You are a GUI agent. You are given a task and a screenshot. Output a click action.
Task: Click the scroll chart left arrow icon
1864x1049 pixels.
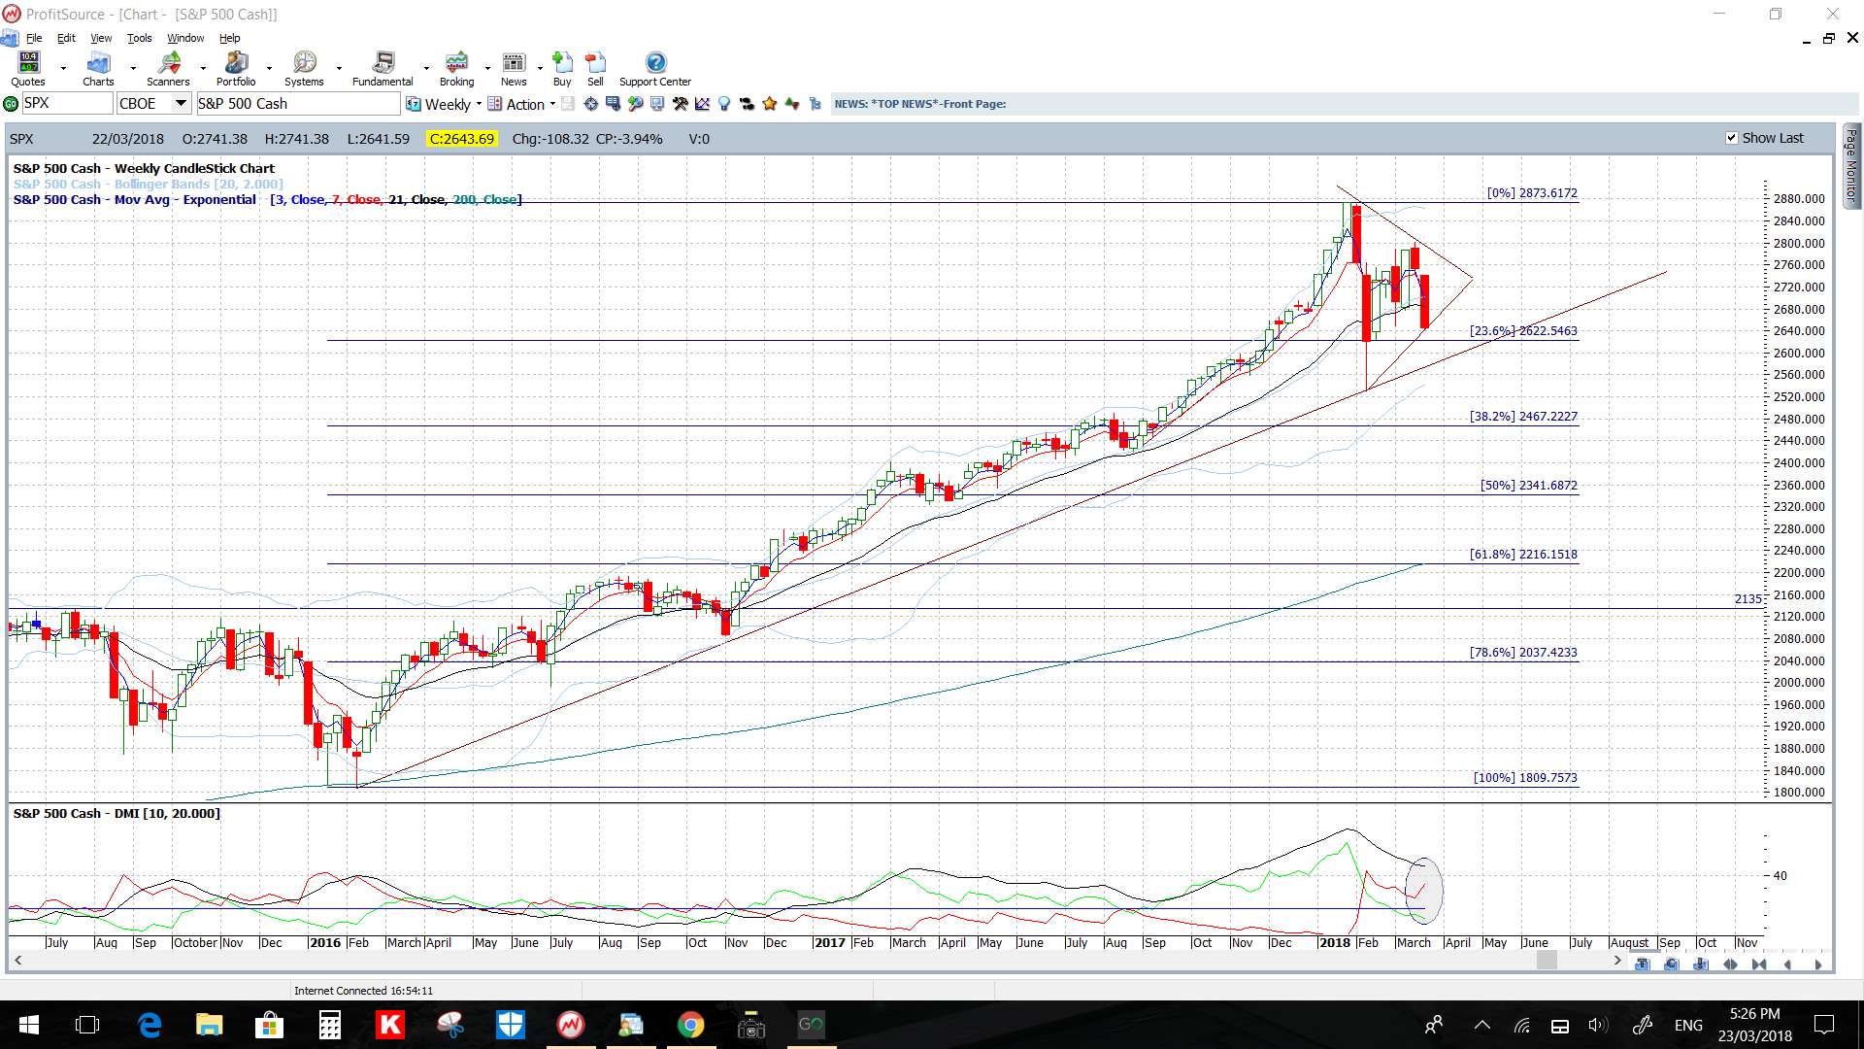[1787, 964]
